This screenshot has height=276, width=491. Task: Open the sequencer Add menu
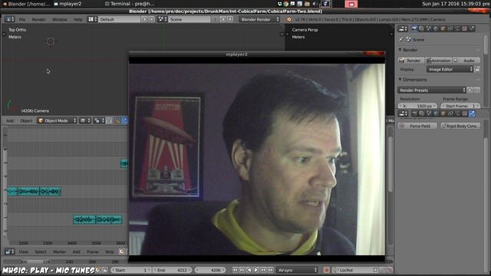[x=76, y=252]
